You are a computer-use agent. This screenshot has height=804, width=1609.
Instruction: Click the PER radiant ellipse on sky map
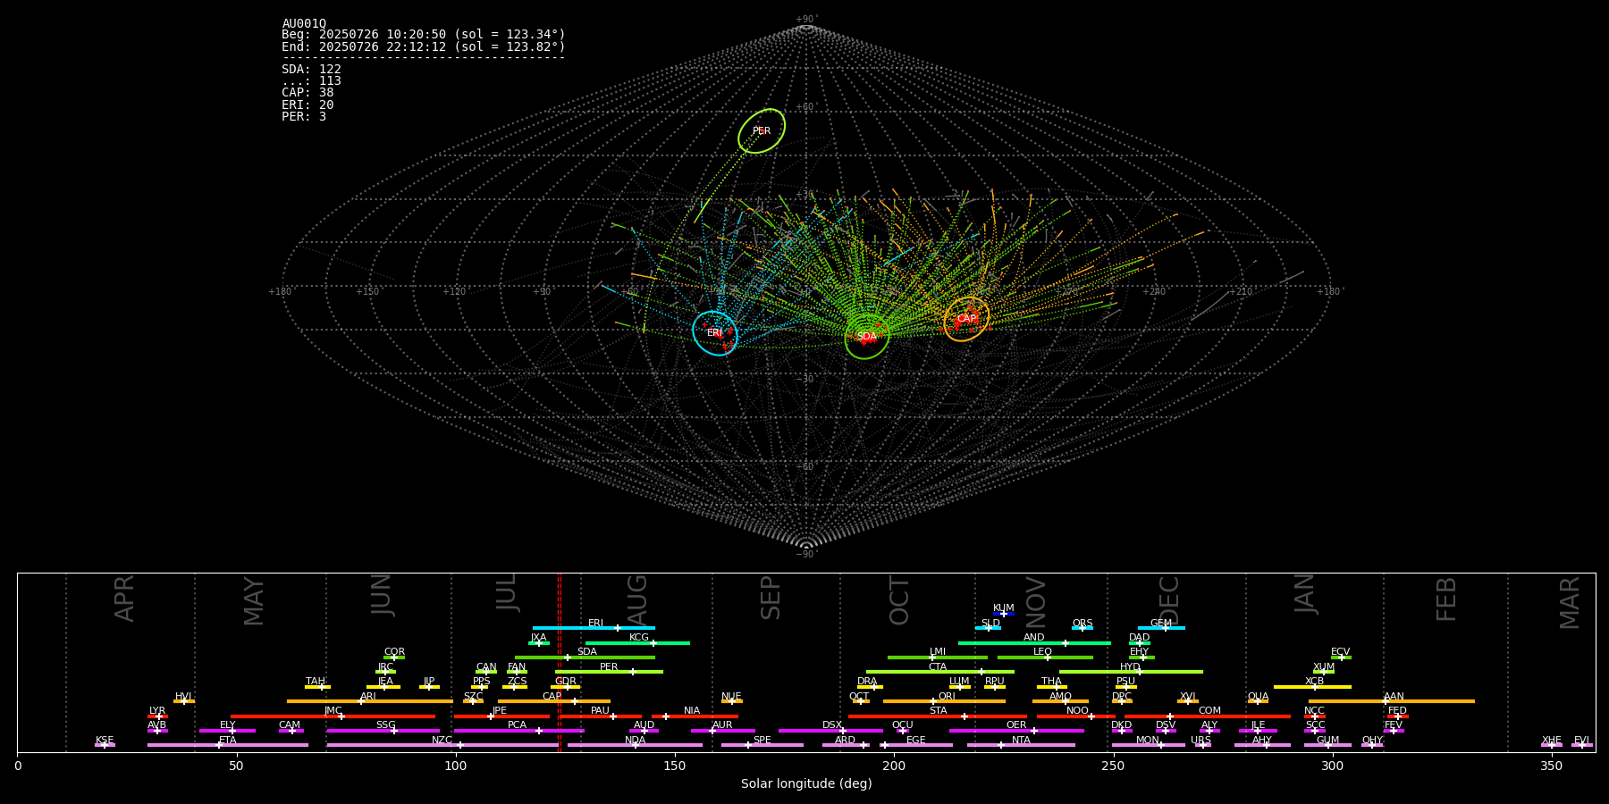click(x=762, y=131)
